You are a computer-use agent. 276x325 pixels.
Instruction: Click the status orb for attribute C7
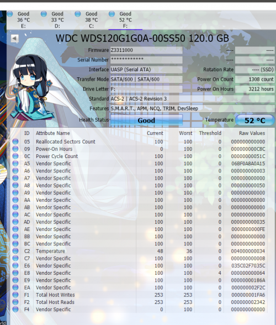(15, 258)
